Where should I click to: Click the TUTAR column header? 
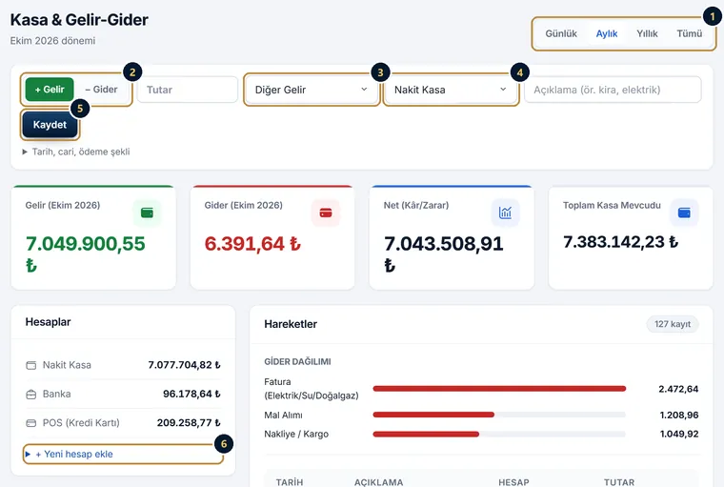619,482
